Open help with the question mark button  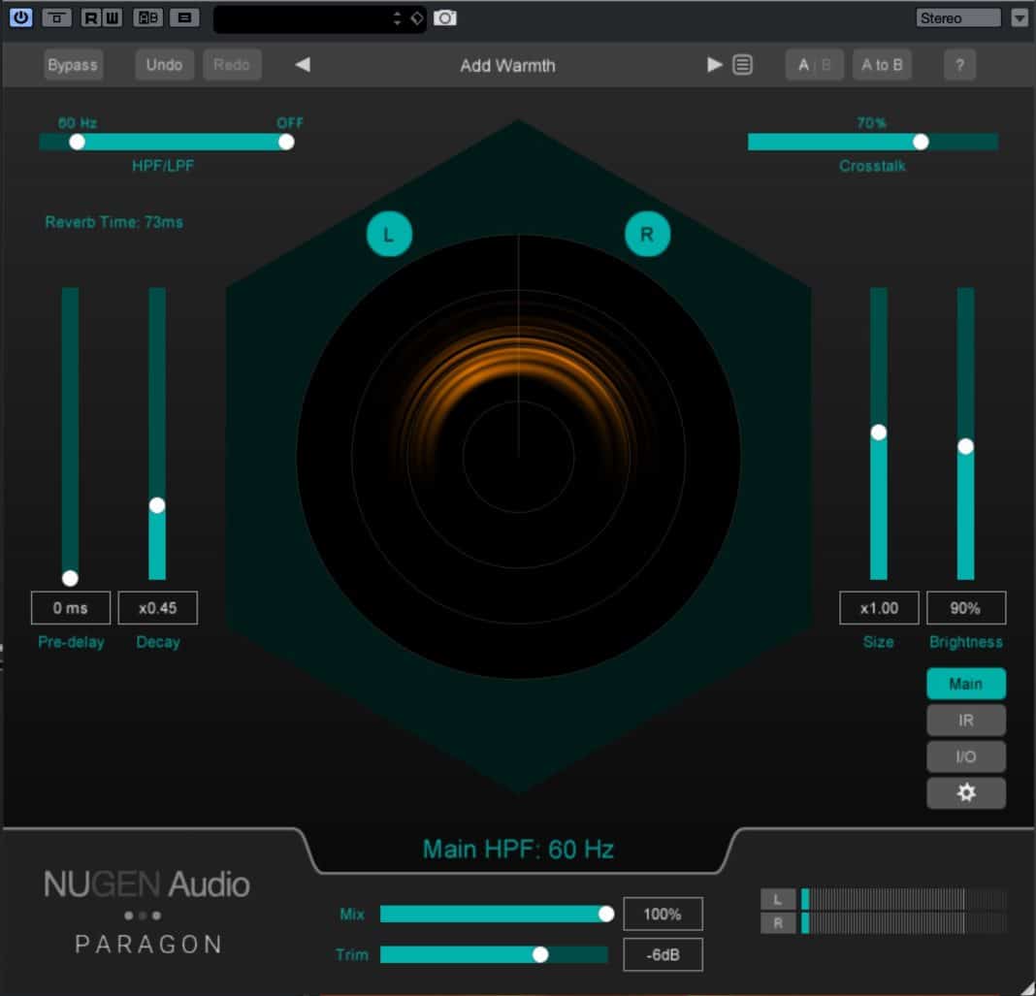point(959,65)
